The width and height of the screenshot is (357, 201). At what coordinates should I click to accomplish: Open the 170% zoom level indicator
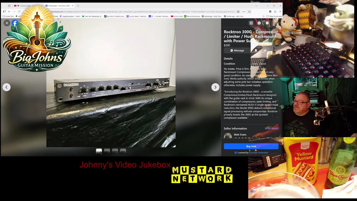[243, 12]
